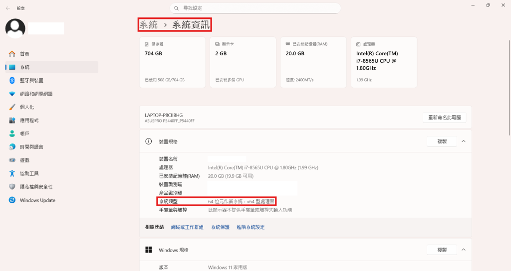Click Windows 11 家用版 version text
The height and width of the screenshot is (271, 511).
click(x=228, y=268)
